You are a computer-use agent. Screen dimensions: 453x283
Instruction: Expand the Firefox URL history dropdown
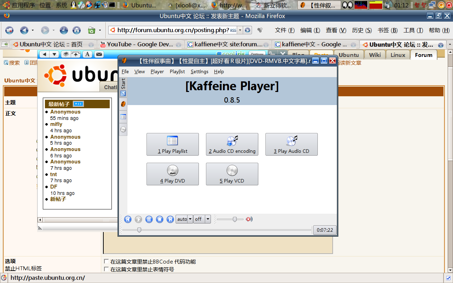pos(240,30)
